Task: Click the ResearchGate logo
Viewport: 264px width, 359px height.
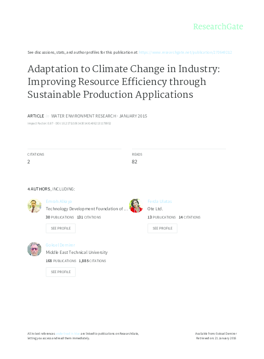Action: 218,27
